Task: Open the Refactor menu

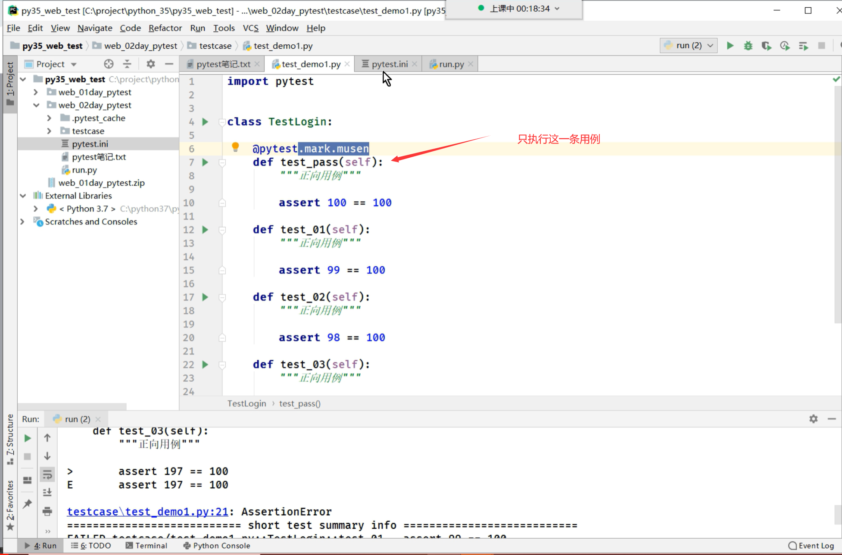Action: (165, 28)
